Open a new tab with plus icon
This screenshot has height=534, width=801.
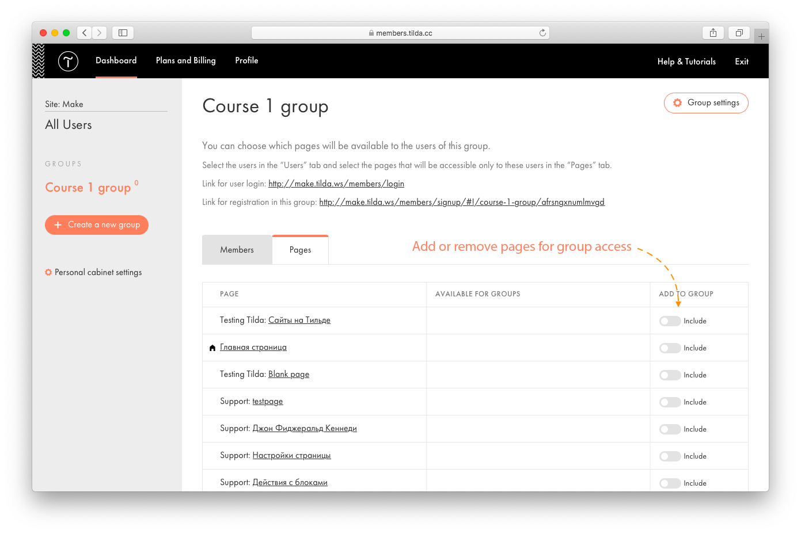tap(761, 36)
